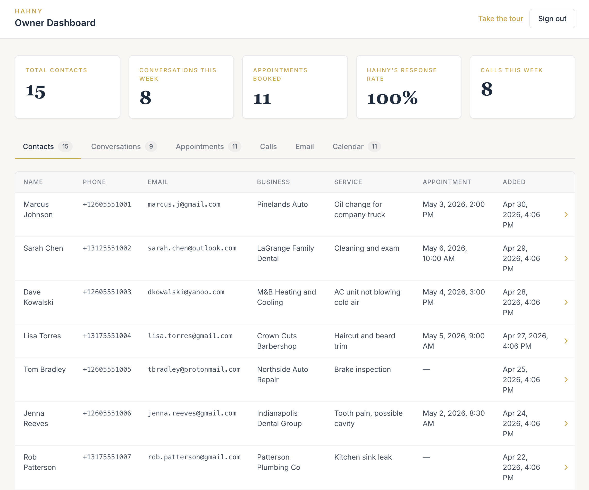Screen dimensions: 589x490
Task: Click email rob.patterson@gmail.com
Action: pos(194,457)
